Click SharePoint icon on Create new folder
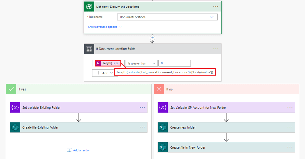305x159 pixels. (163, 127)
